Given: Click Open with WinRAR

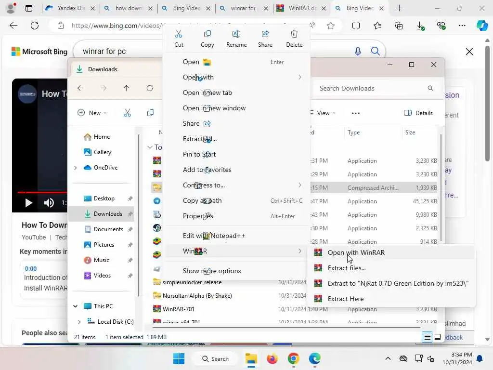Looking at the screenshot, I should coord(392,252).
